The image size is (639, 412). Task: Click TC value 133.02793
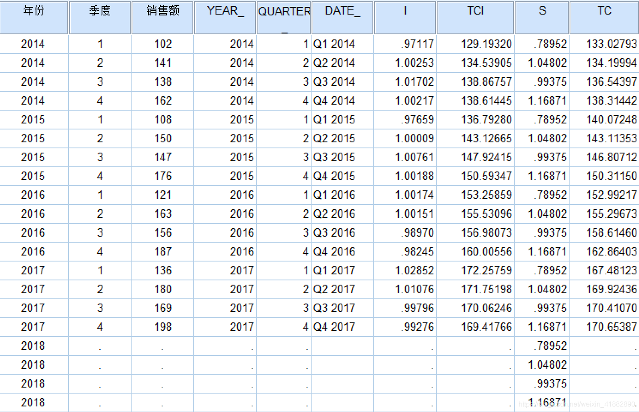coord(604,44)
